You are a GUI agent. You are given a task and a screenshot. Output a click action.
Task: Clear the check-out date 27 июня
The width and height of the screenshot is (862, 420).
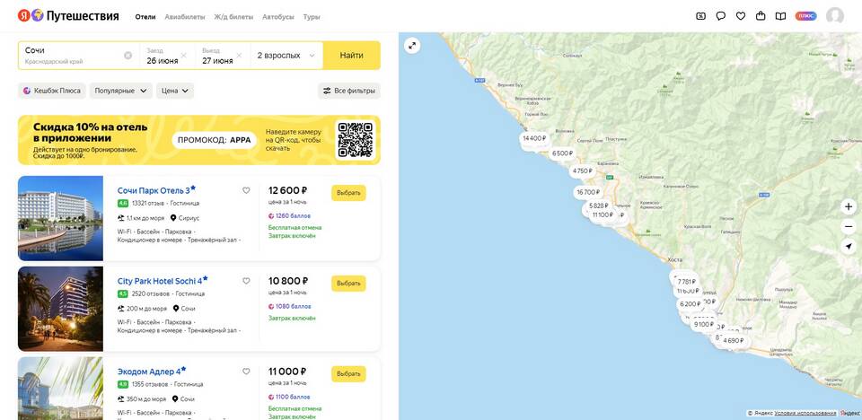(239, 56)
